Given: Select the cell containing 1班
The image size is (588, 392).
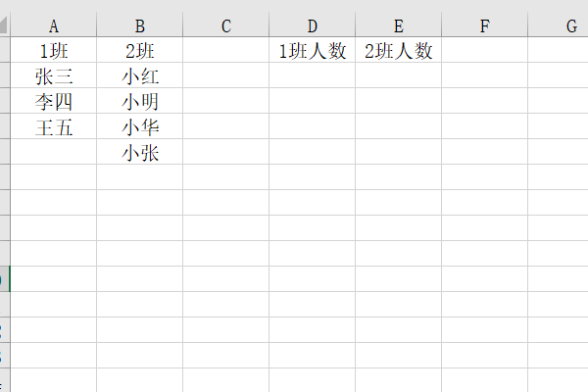Looking at the screenshot, I should [x=53, y=52].
